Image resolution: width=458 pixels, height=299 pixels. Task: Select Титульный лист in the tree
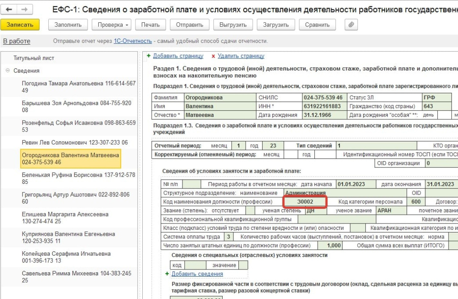coord(34,58)
